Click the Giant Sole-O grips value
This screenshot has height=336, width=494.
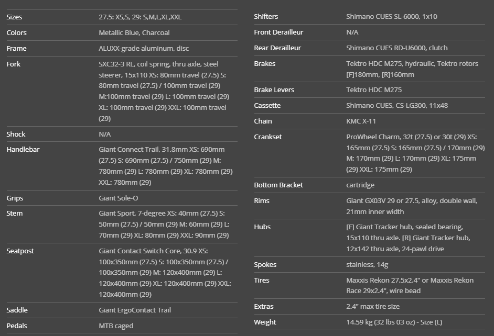[119, 198]
